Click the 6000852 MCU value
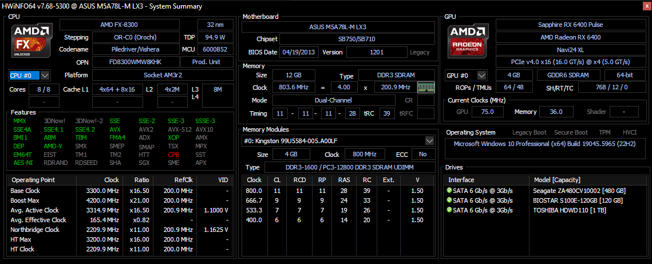This screenshot has width=652, height=264. click(215, 49)
